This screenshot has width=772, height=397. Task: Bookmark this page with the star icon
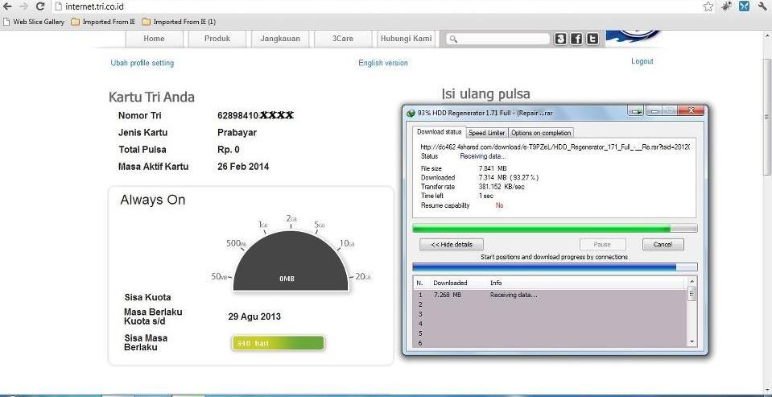(708, 6)
